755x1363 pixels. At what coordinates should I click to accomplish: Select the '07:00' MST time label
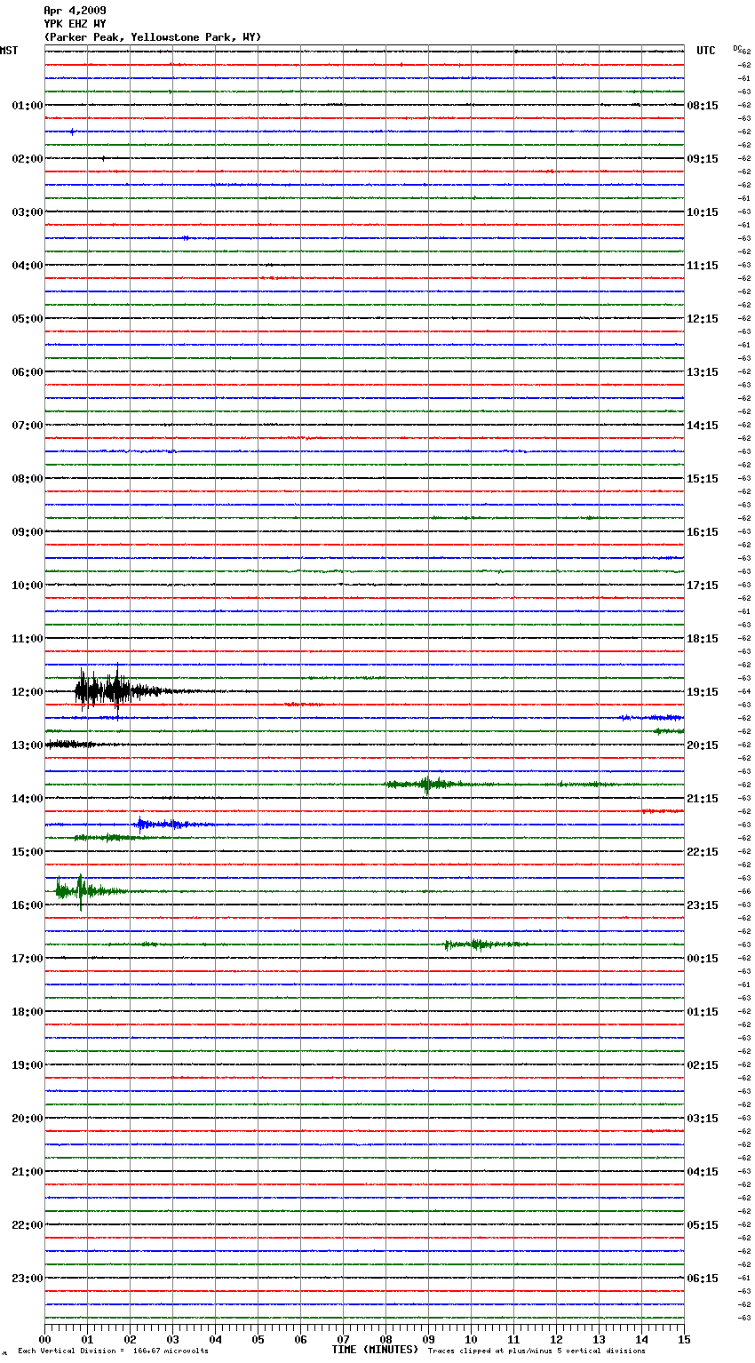tap(28, 426)
